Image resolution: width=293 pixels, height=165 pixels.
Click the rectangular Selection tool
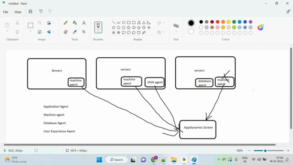[x=31, y=25]
